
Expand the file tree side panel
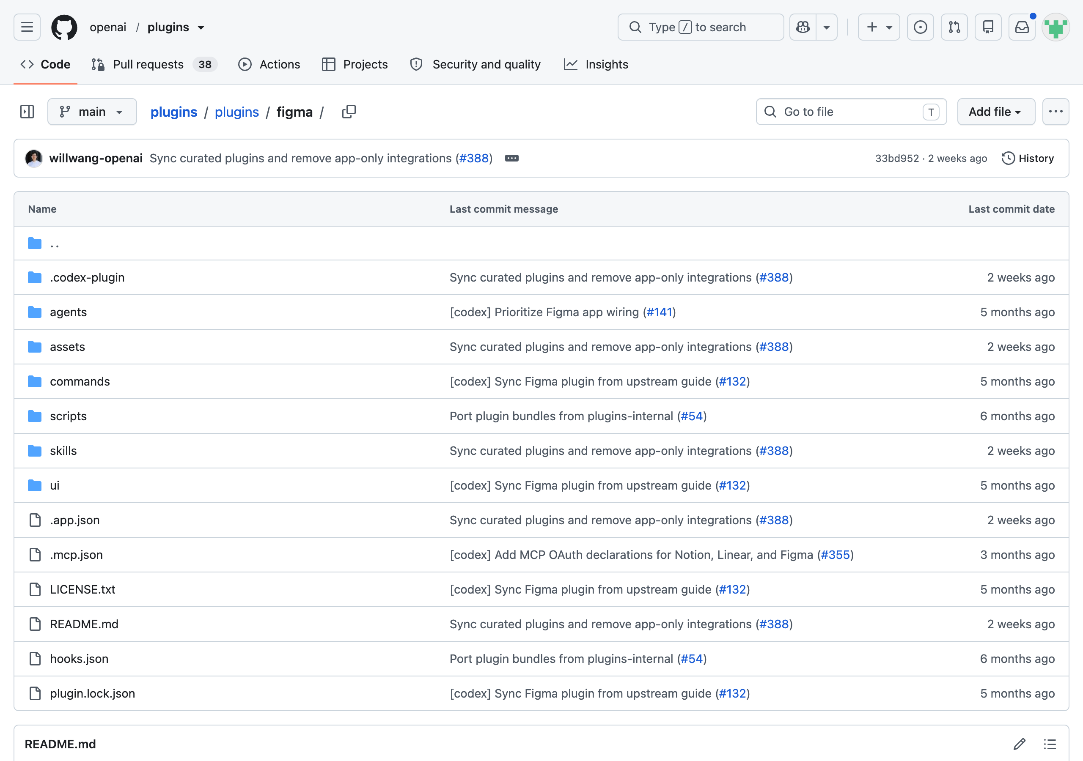tap(27, 112)
